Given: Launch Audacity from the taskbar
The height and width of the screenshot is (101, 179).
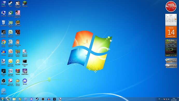Looking at the screenshot, I should 49,99.
